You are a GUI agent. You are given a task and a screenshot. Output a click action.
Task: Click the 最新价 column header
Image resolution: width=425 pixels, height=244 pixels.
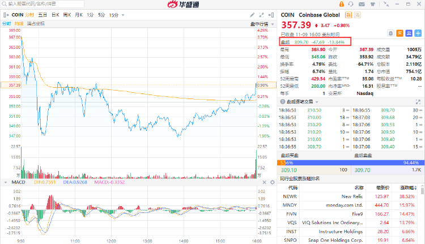point(382,188)
